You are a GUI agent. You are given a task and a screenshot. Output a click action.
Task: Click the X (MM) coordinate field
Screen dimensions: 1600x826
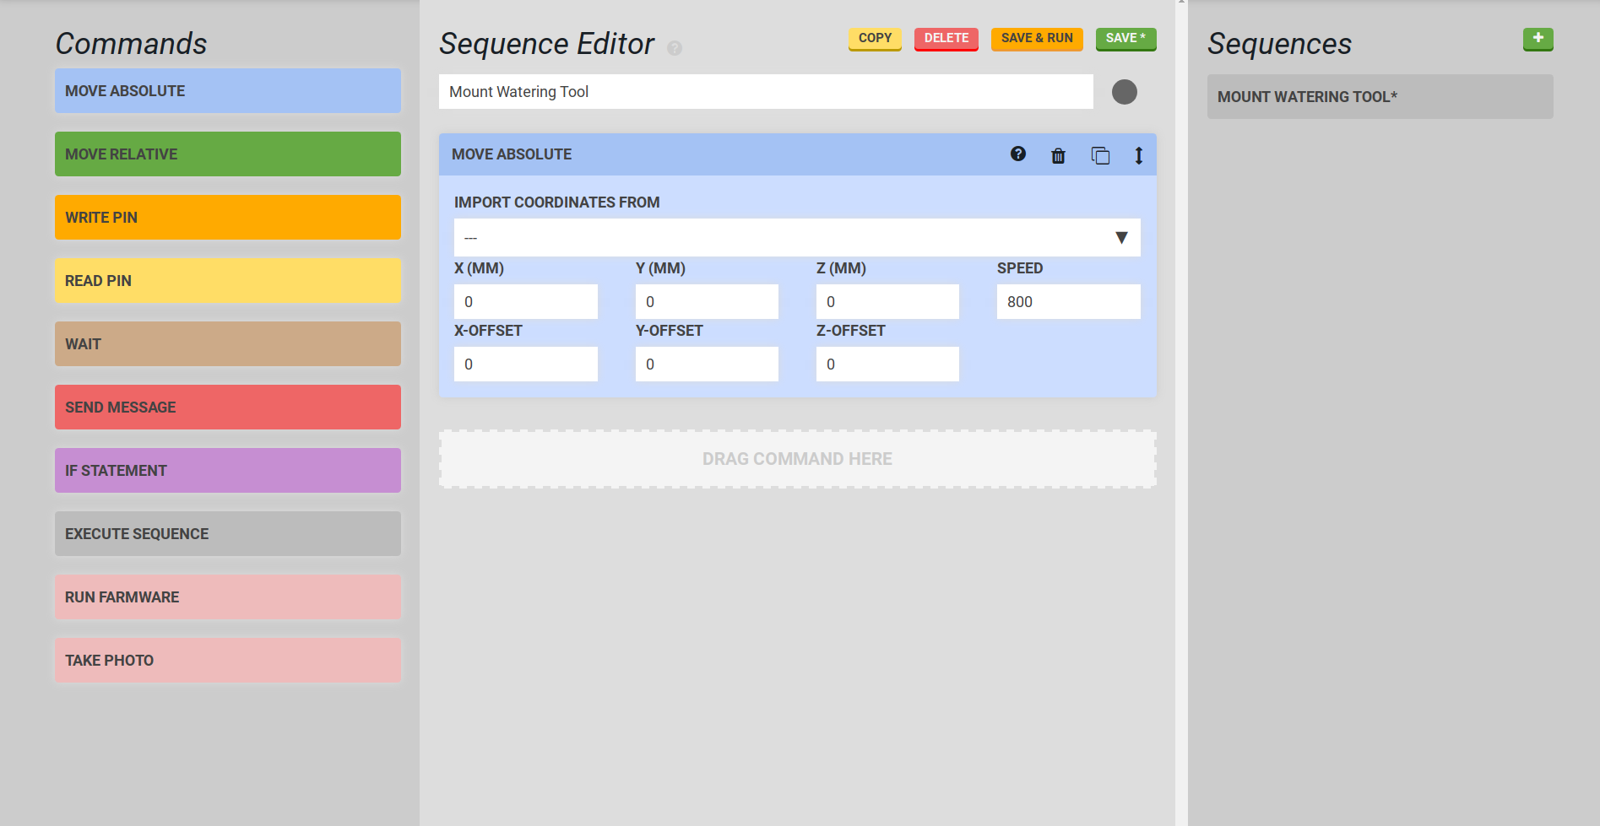(x=525, y=302)
